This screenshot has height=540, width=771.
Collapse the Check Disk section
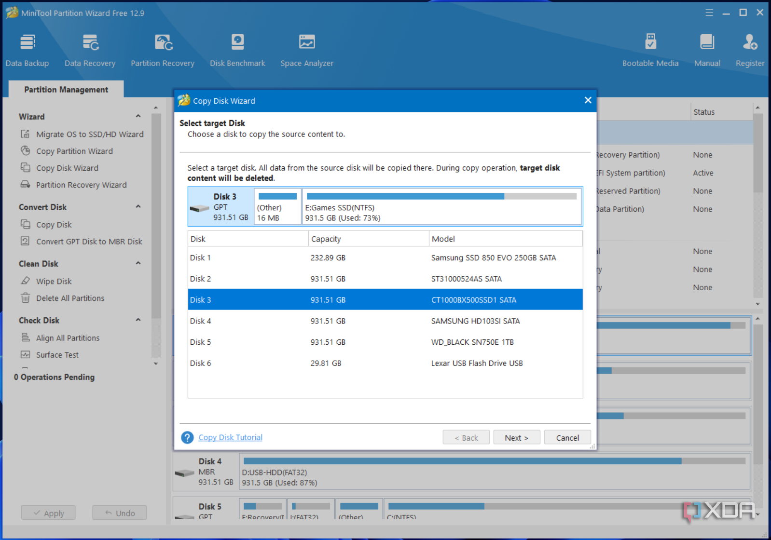[138, 320]
